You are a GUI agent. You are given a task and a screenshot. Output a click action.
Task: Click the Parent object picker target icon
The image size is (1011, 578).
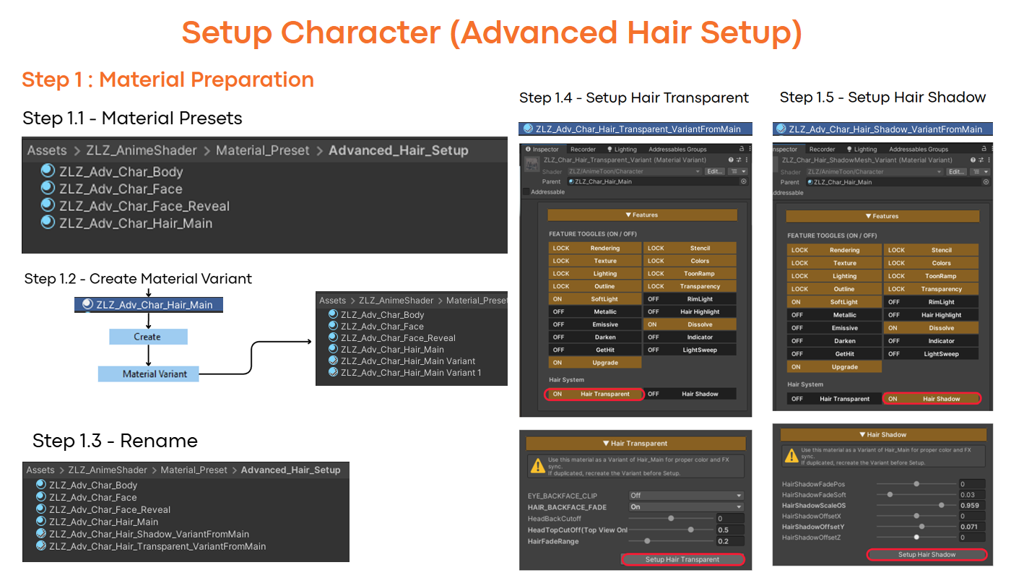pos(744,181)
